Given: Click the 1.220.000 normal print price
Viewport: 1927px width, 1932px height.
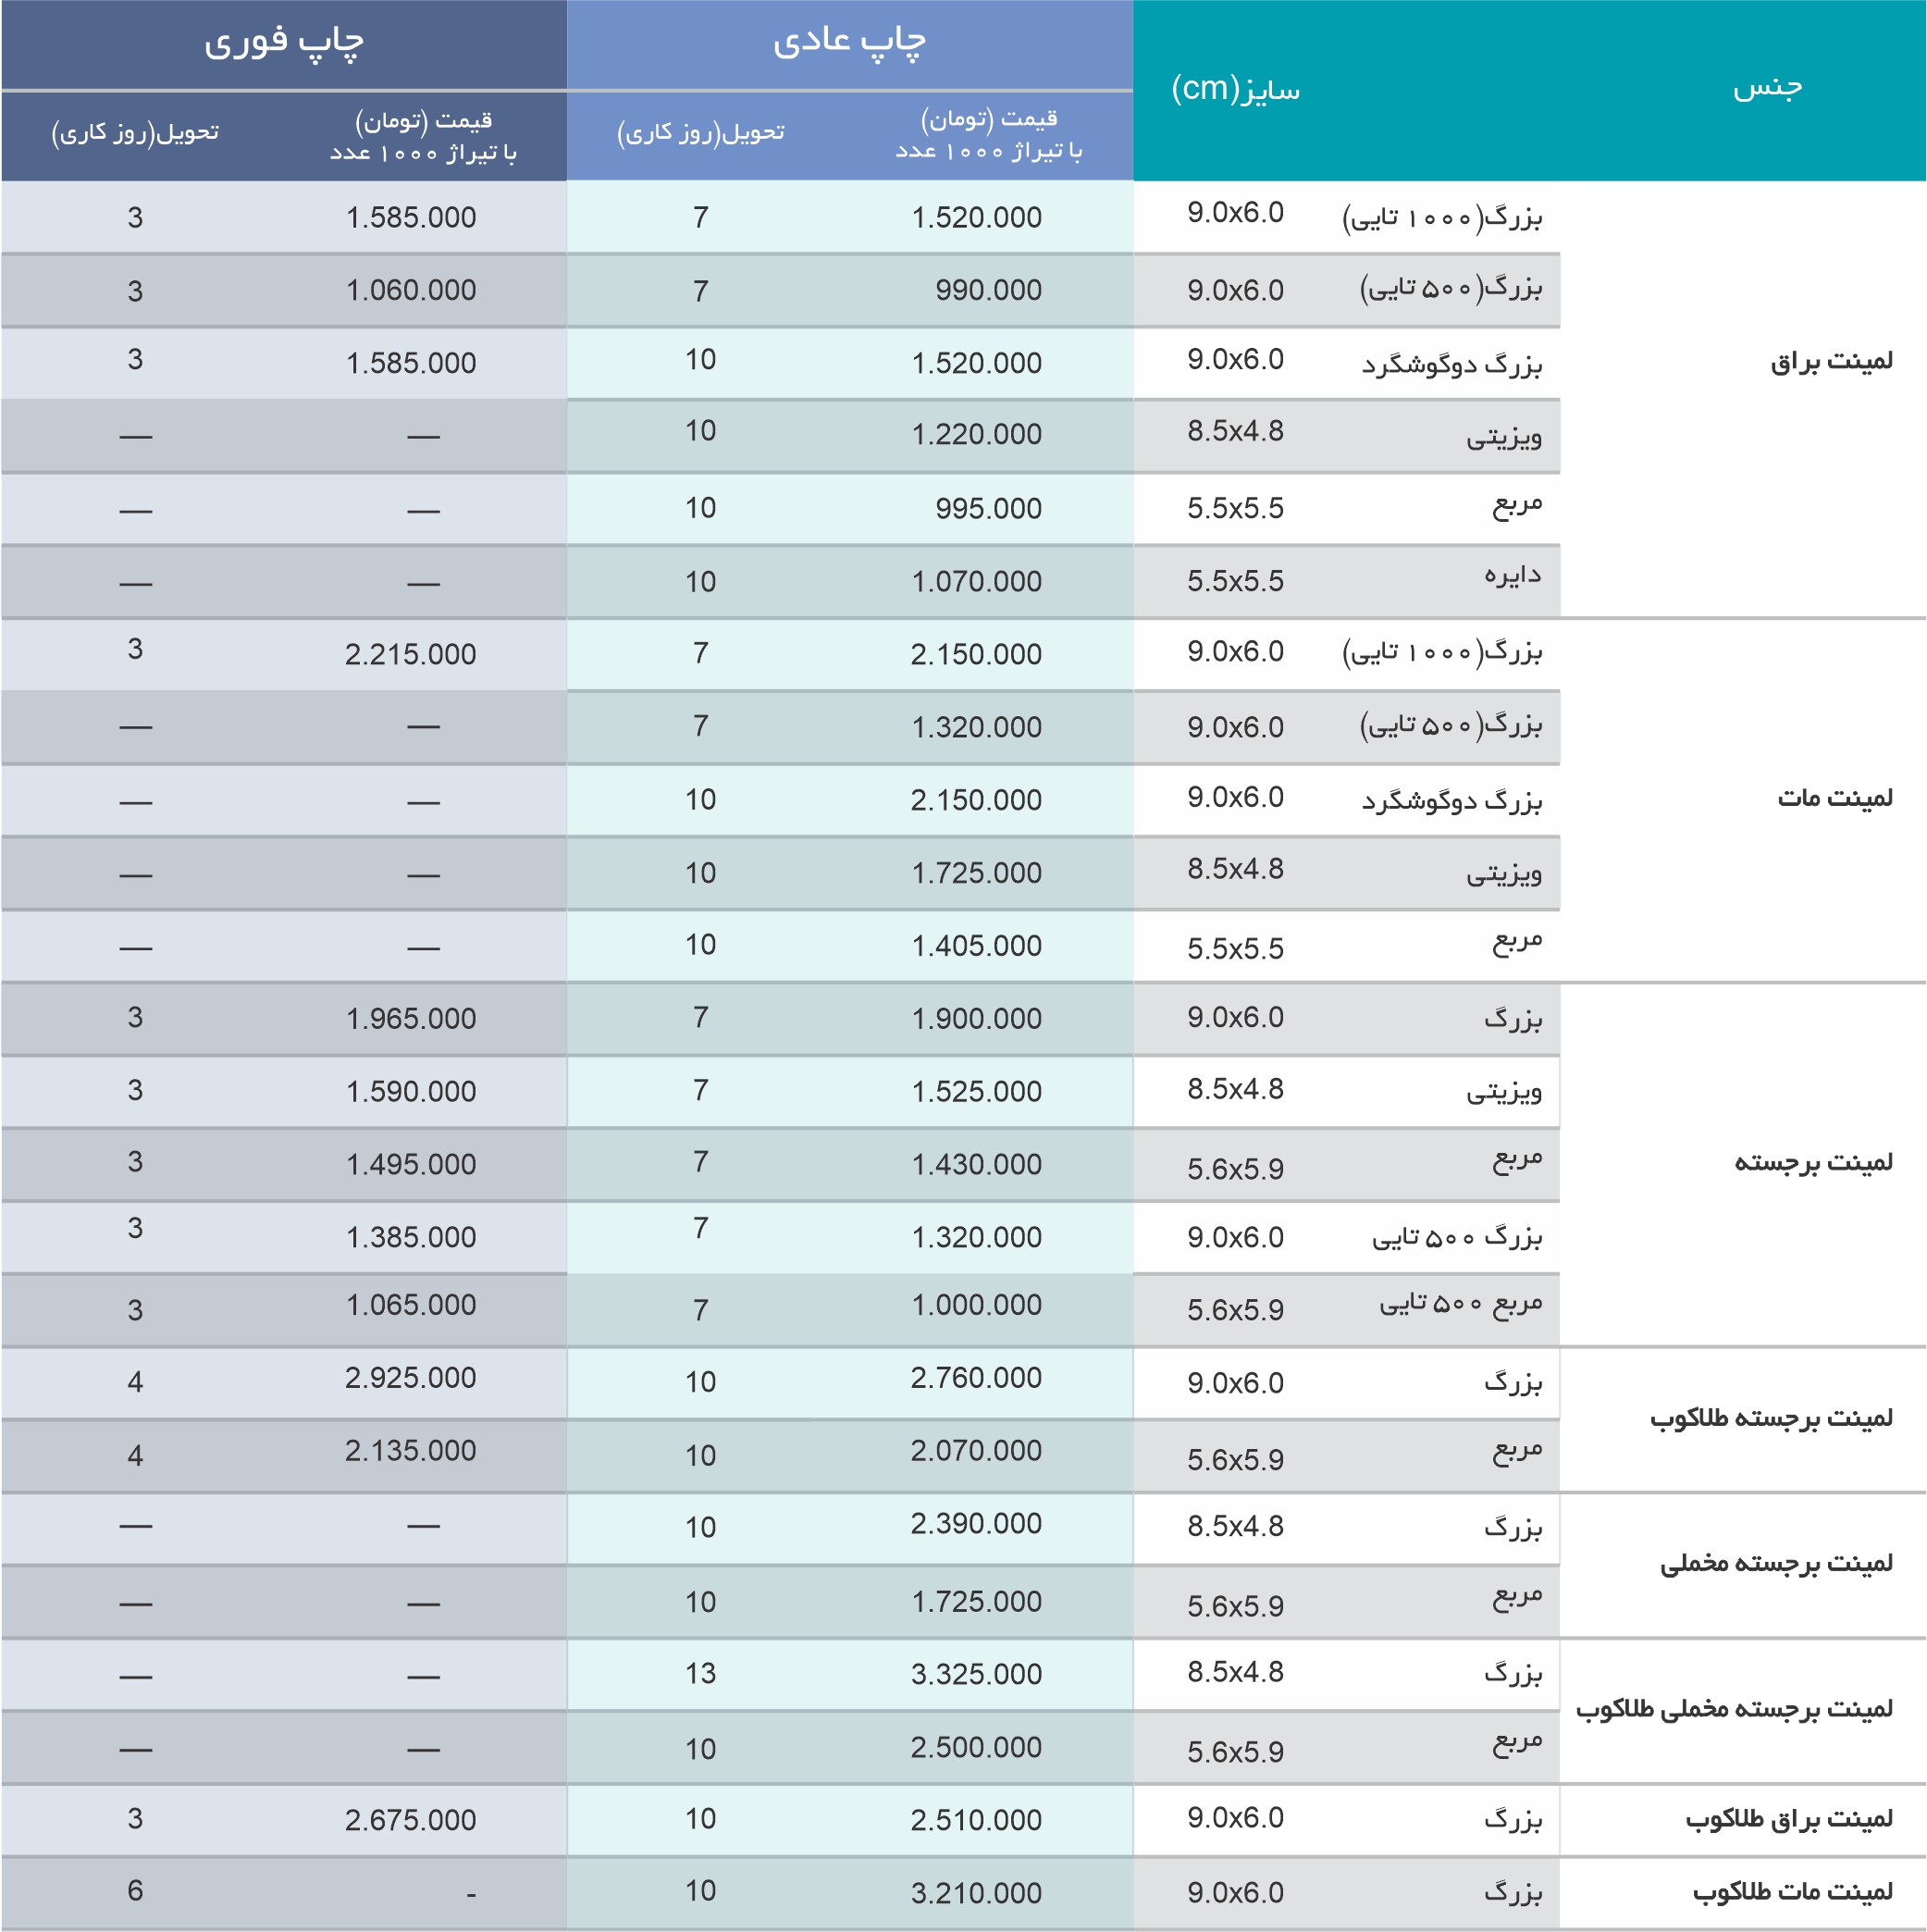Looking at the screenshot, I should pyautogui.click(x=976, y=434).
